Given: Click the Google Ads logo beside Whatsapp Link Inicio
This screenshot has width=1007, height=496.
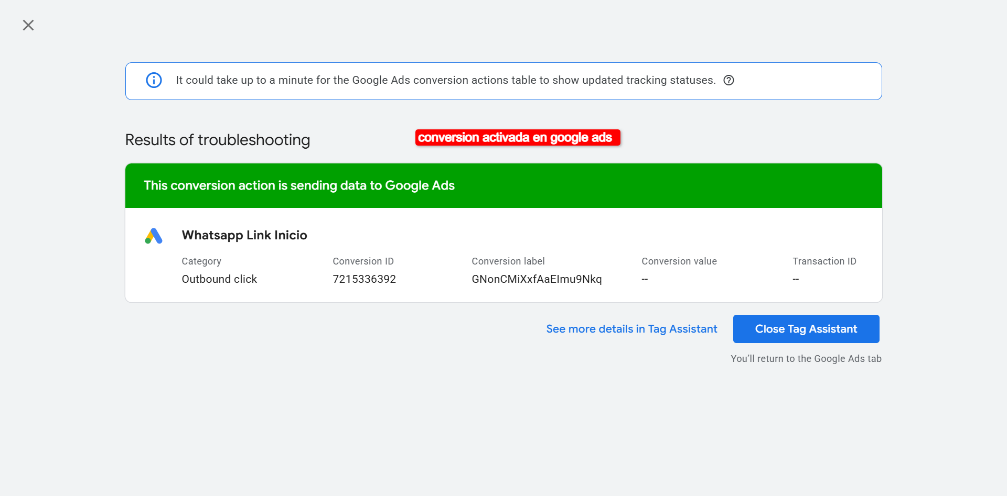Looking at the screenshot, I should (154, 236).
